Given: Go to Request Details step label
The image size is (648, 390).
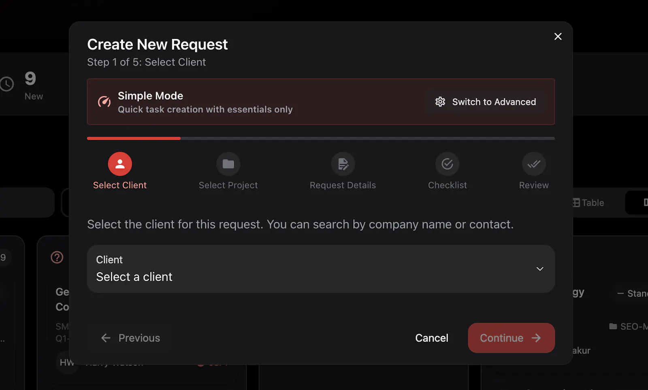Looking at the screenshot, I should pos(343,185).
